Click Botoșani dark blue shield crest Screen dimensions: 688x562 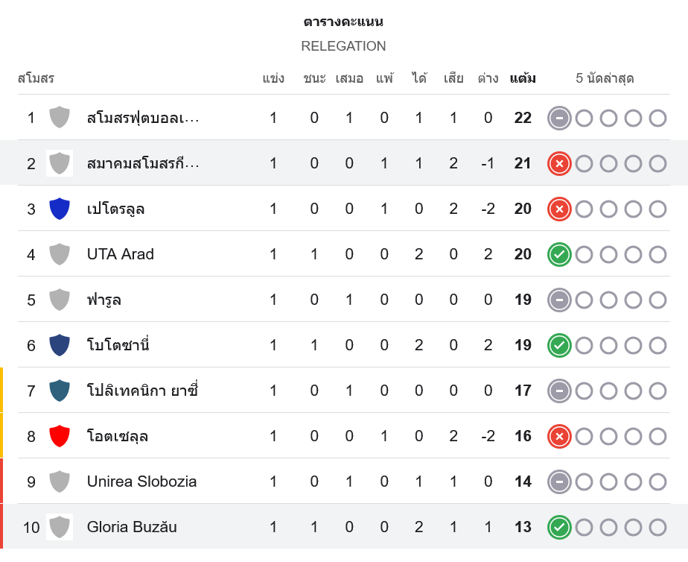click(x=60, y=345)
